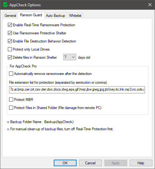The height and width of the screenshot is (169, 155).
Task: Open Help for AppCheck Options
Action: (141, 163)
